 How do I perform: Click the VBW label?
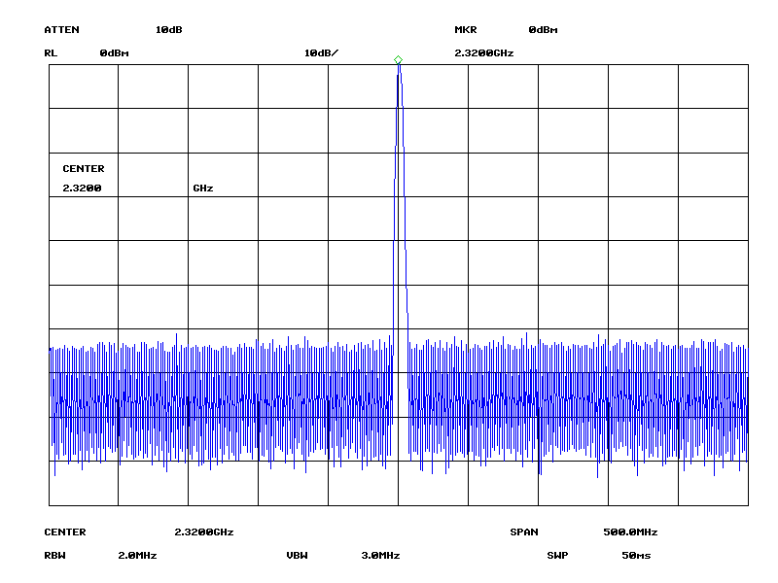297,555
